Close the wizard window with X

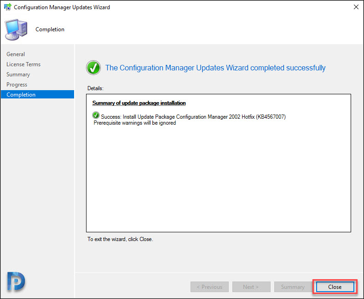(356, 7)
